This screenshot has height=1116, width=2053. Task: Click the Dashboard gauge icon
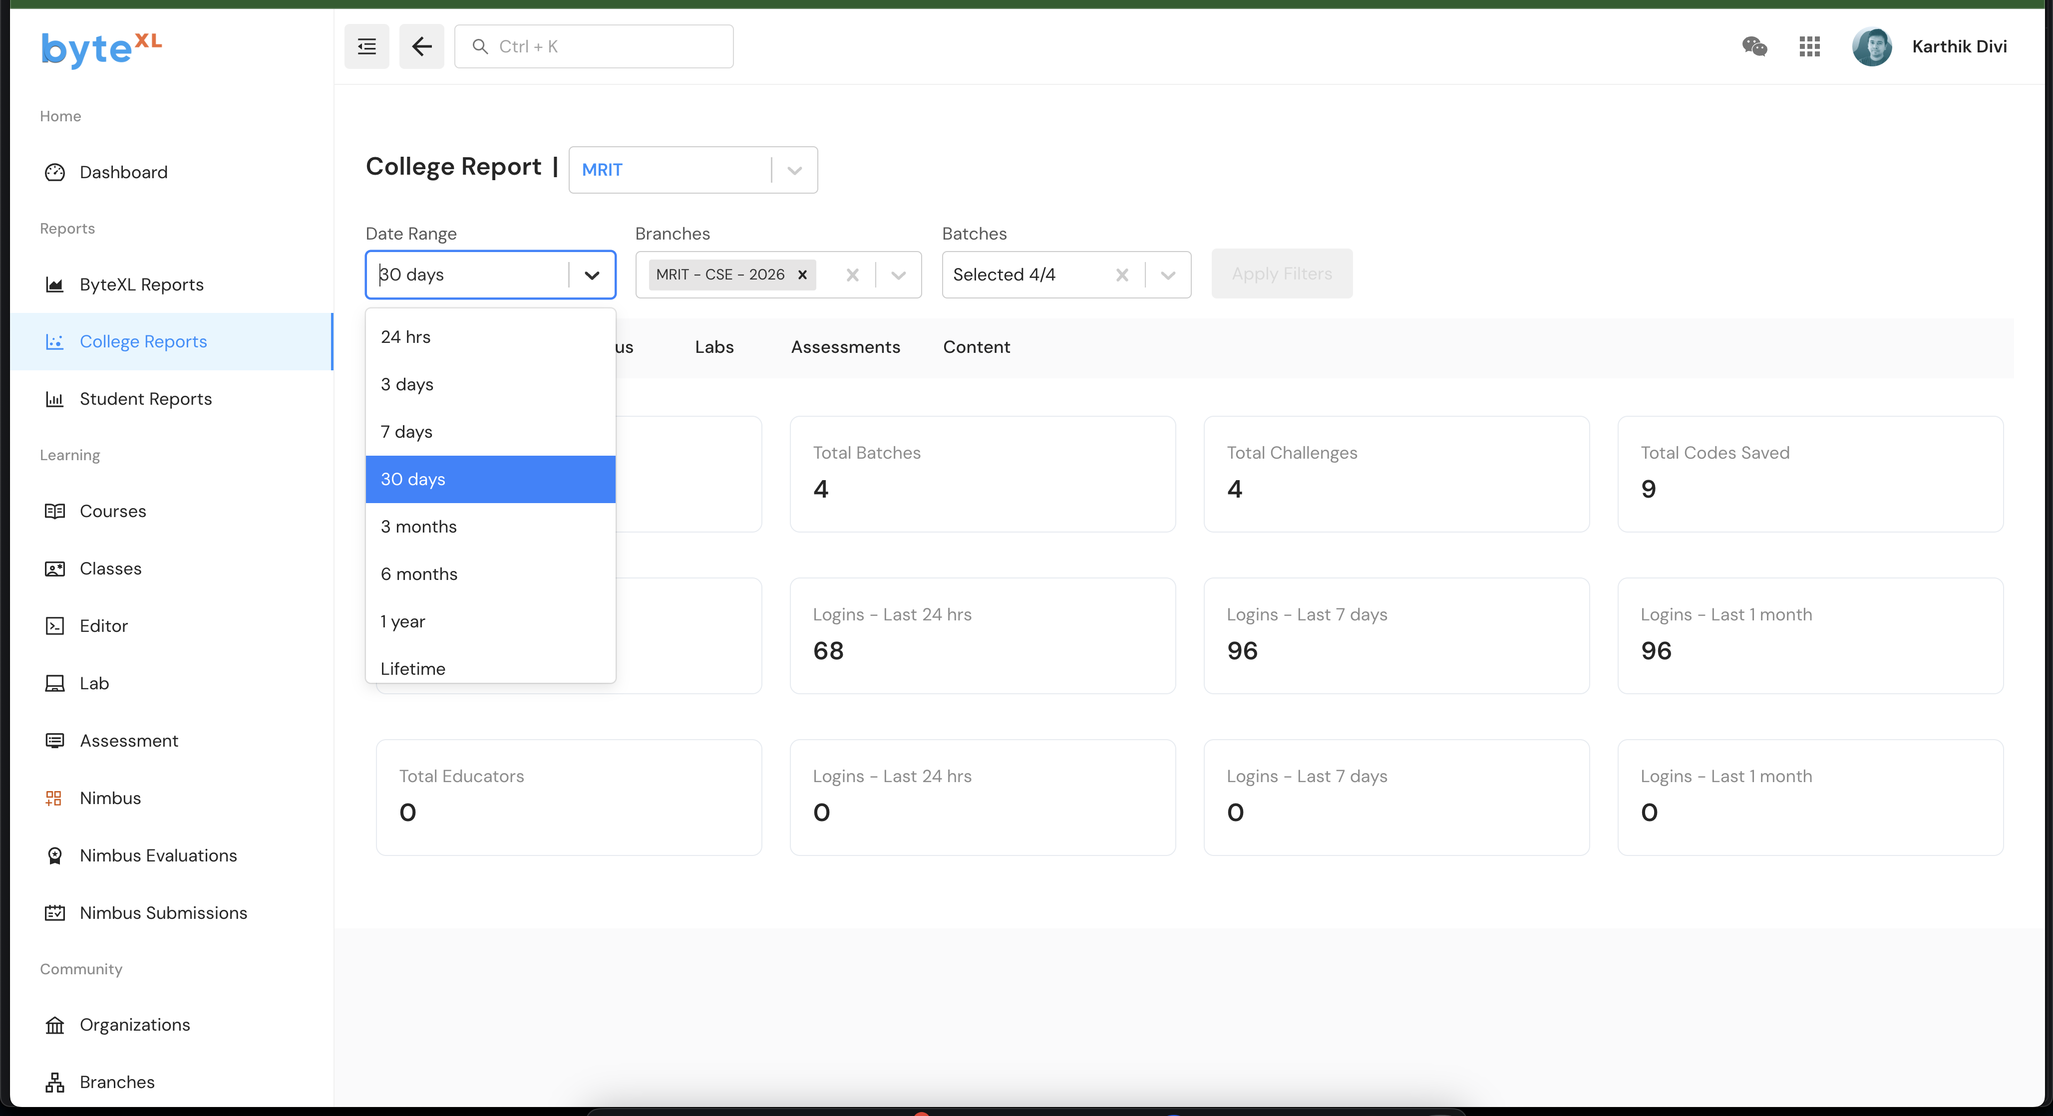[54, 172]
